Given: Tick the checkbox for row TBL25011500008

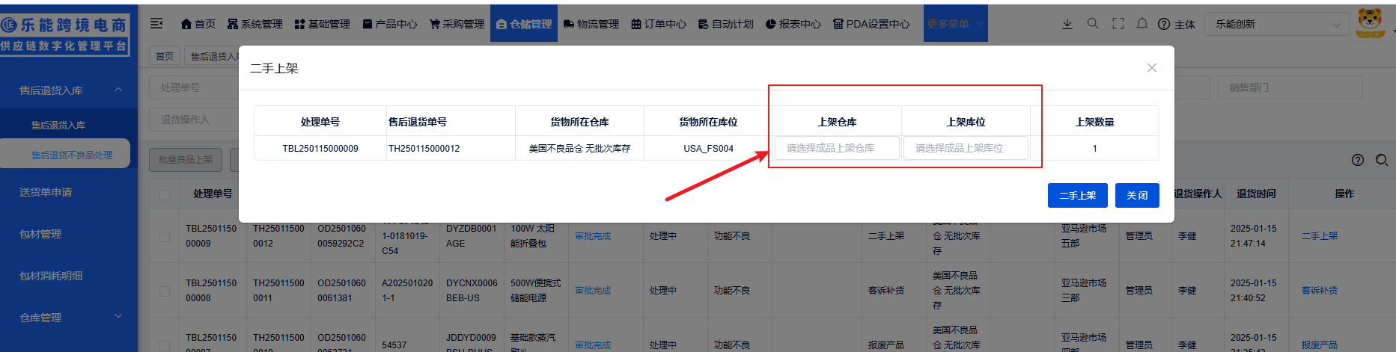Looking at the screenshot, I should [165, 291].
